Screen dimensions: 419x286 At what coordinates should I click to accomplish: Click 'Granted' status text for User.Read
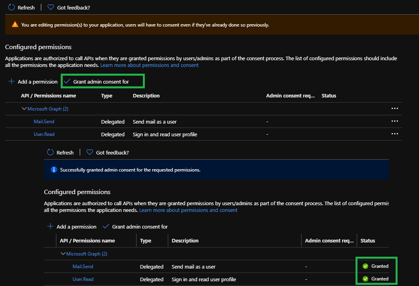380,278
